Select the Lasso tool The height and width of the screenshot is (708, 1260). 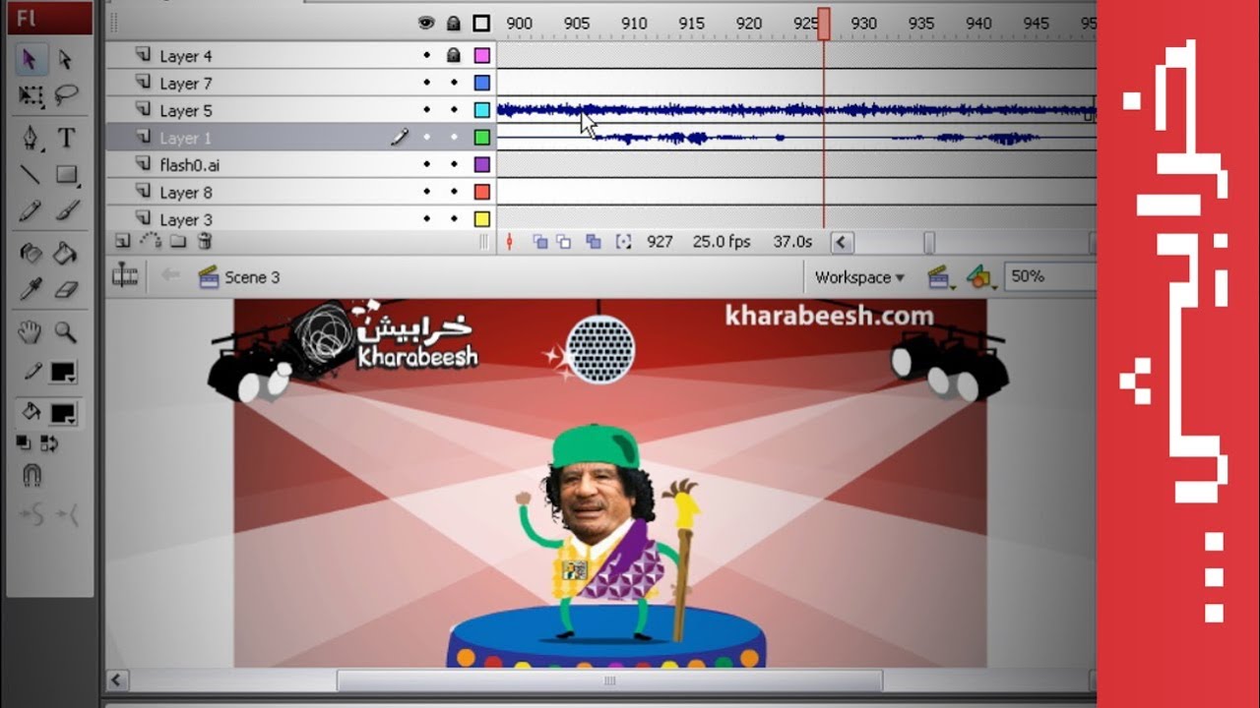point(65,95)
